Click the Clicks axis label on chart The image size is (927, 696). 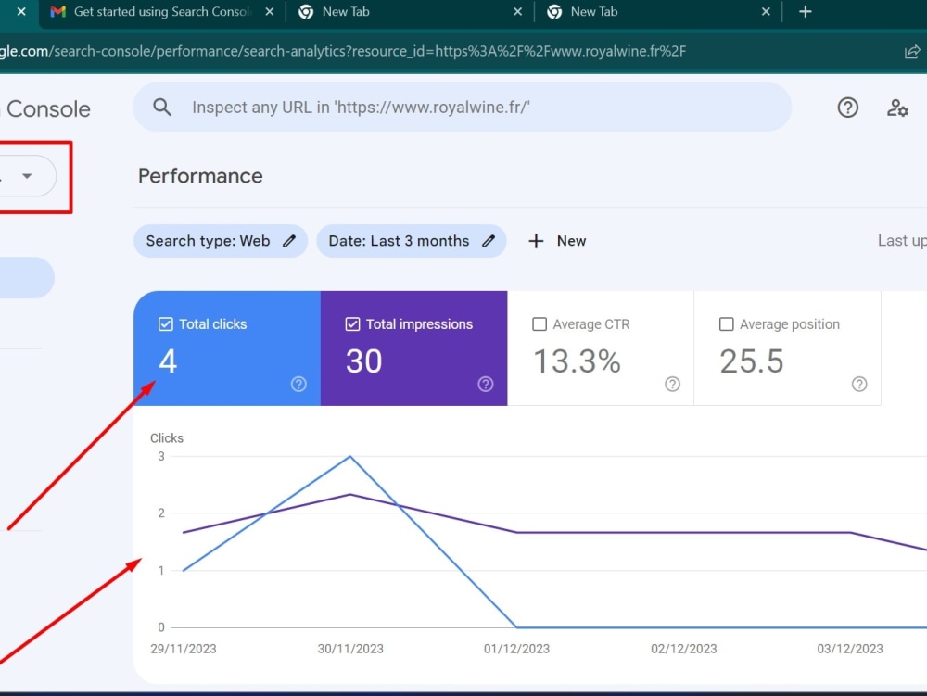pos(167,437)
